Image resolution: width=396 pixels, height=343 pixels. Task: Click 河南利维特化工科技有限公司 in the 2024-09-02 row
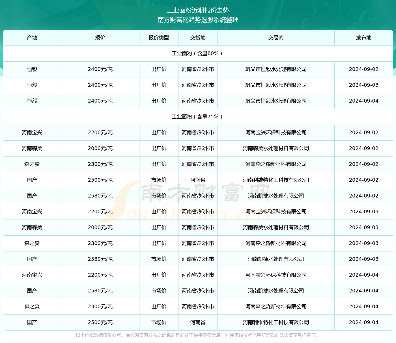(276, 180)
